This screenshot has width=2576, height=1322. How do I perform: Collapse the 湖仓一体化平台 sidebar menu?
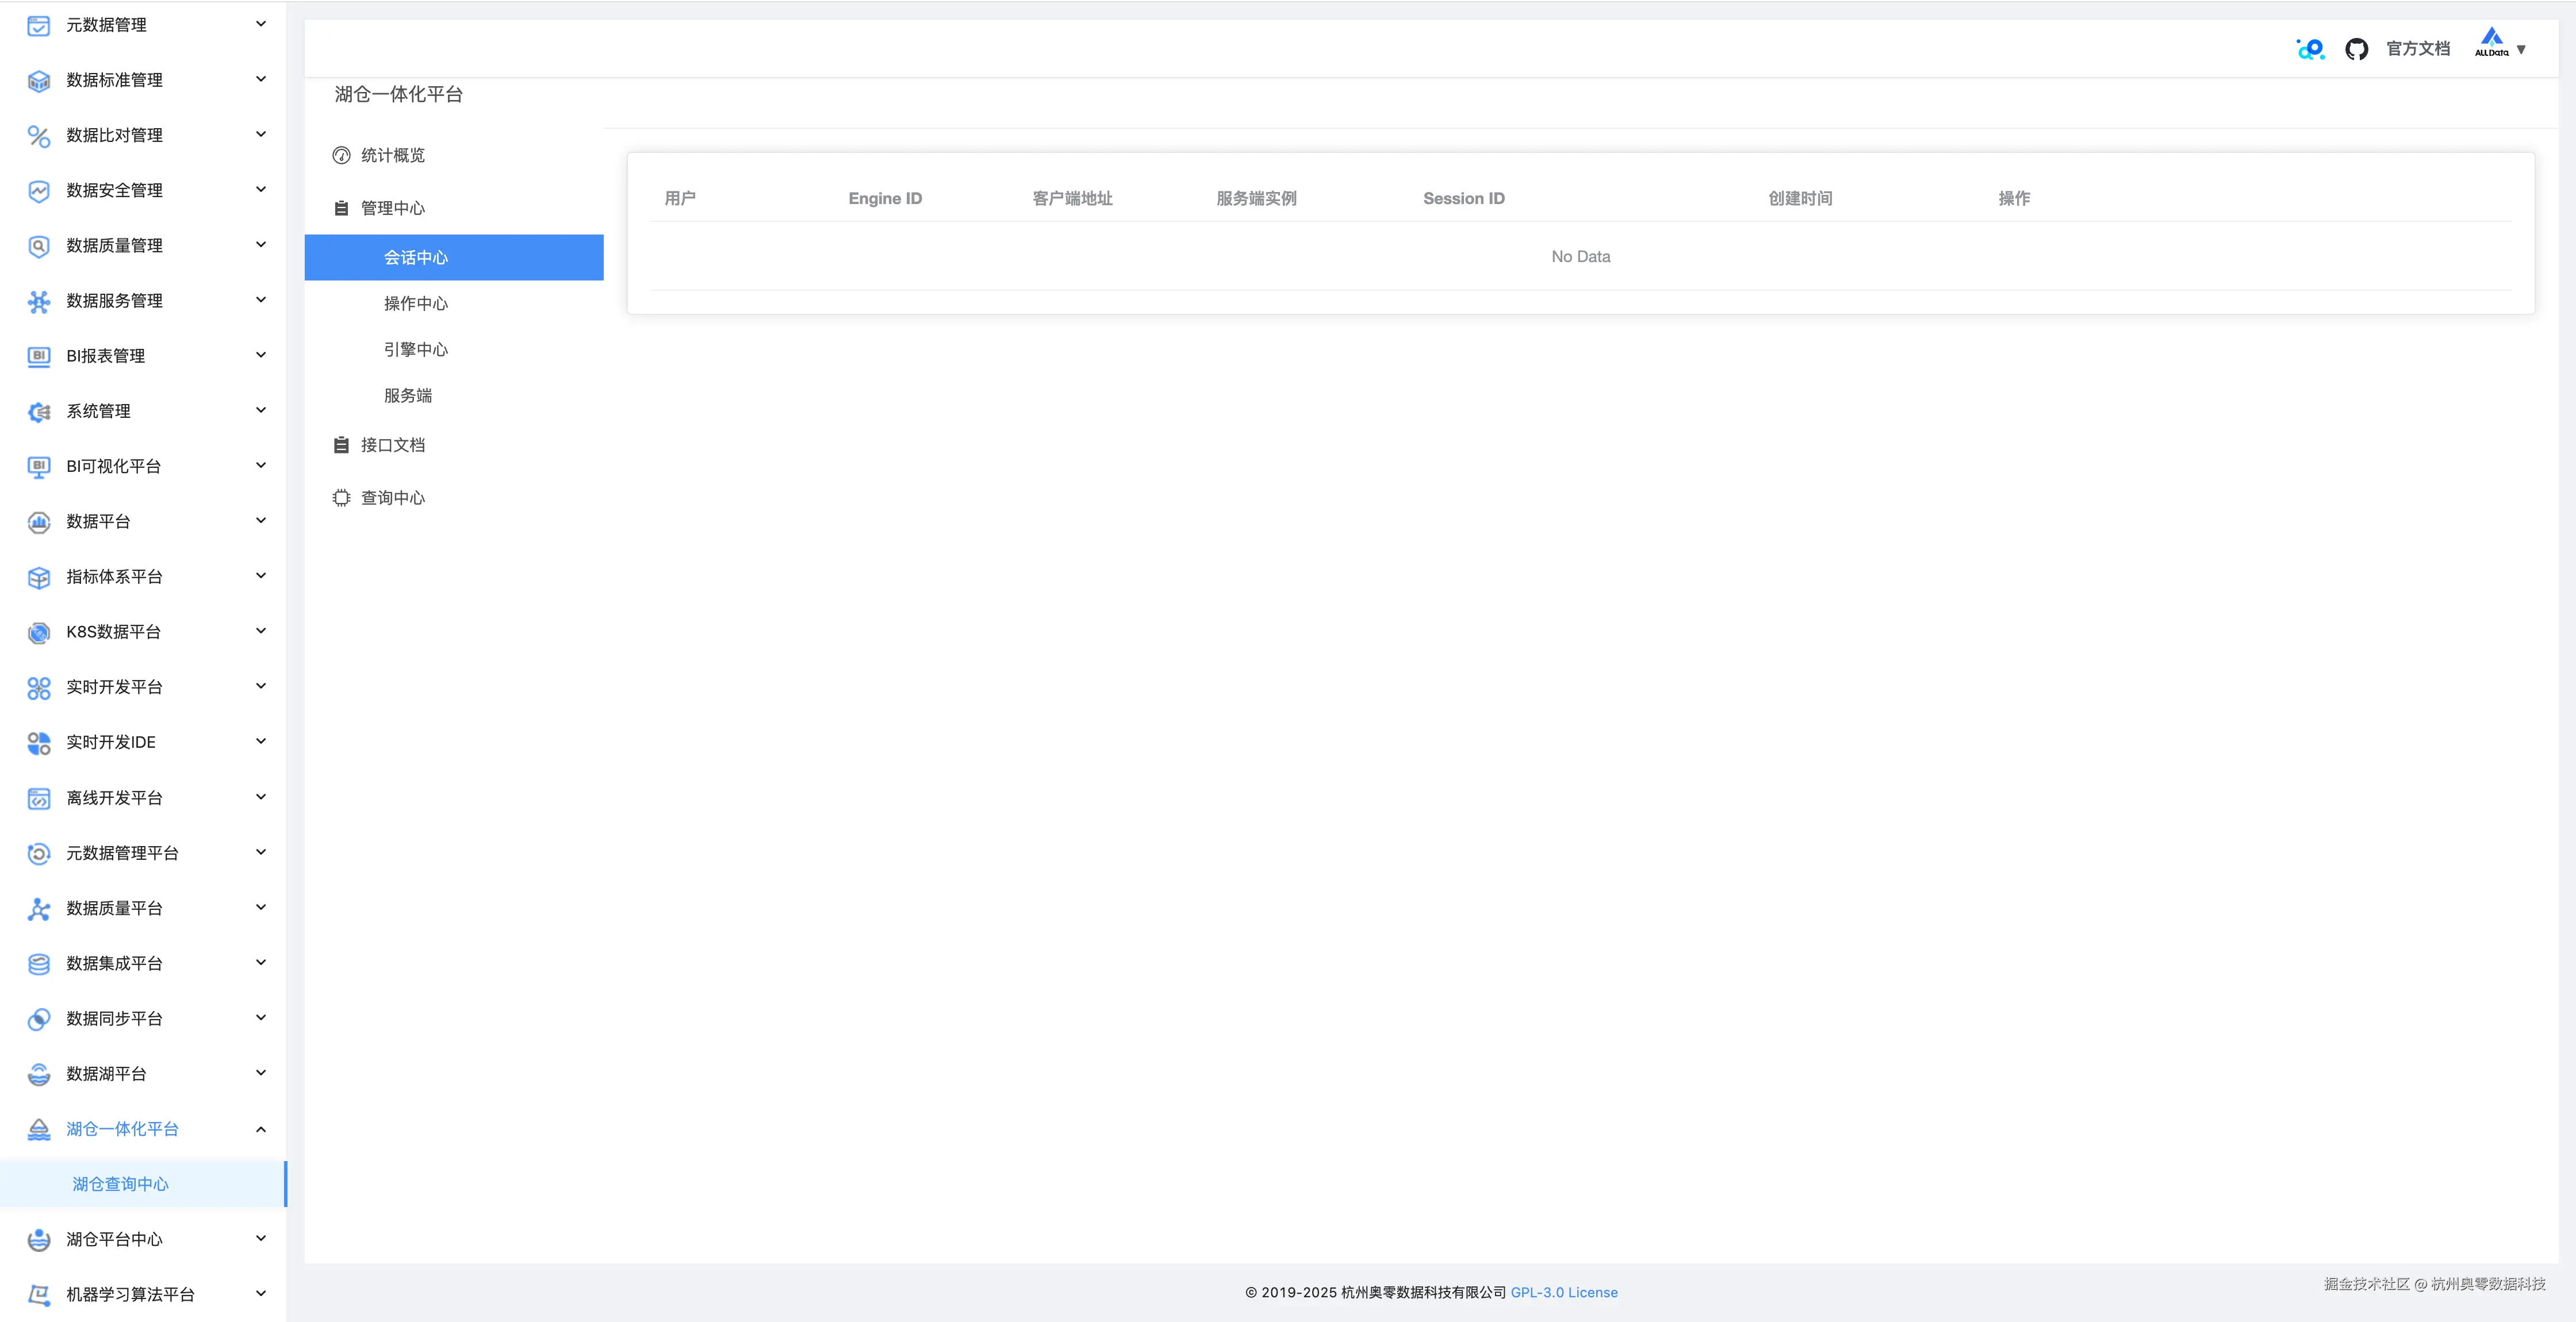coord(261,1129)
